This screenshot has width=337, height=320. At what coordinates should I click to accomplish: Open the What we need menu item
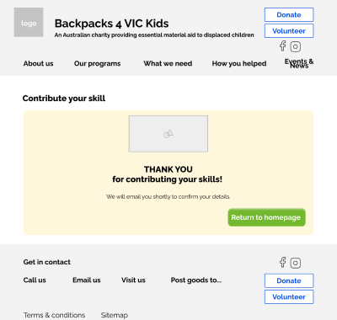168,63
